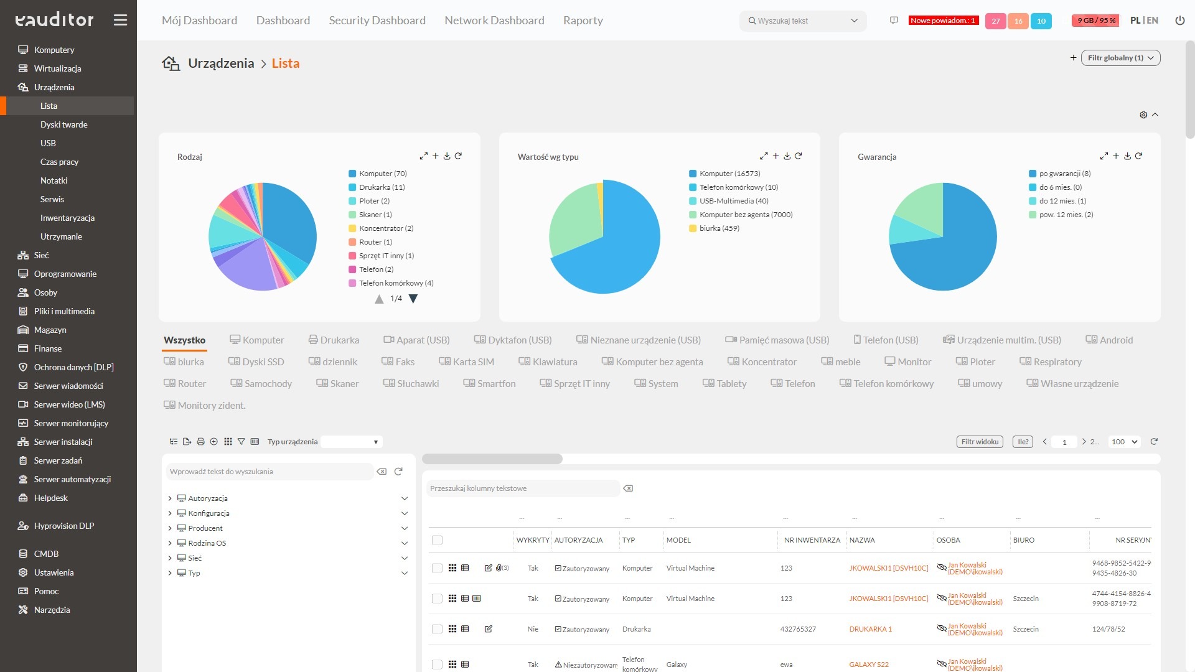Change rows per page from 100
Viewport: 1195px width, 672px height.
click(1125, 442)
